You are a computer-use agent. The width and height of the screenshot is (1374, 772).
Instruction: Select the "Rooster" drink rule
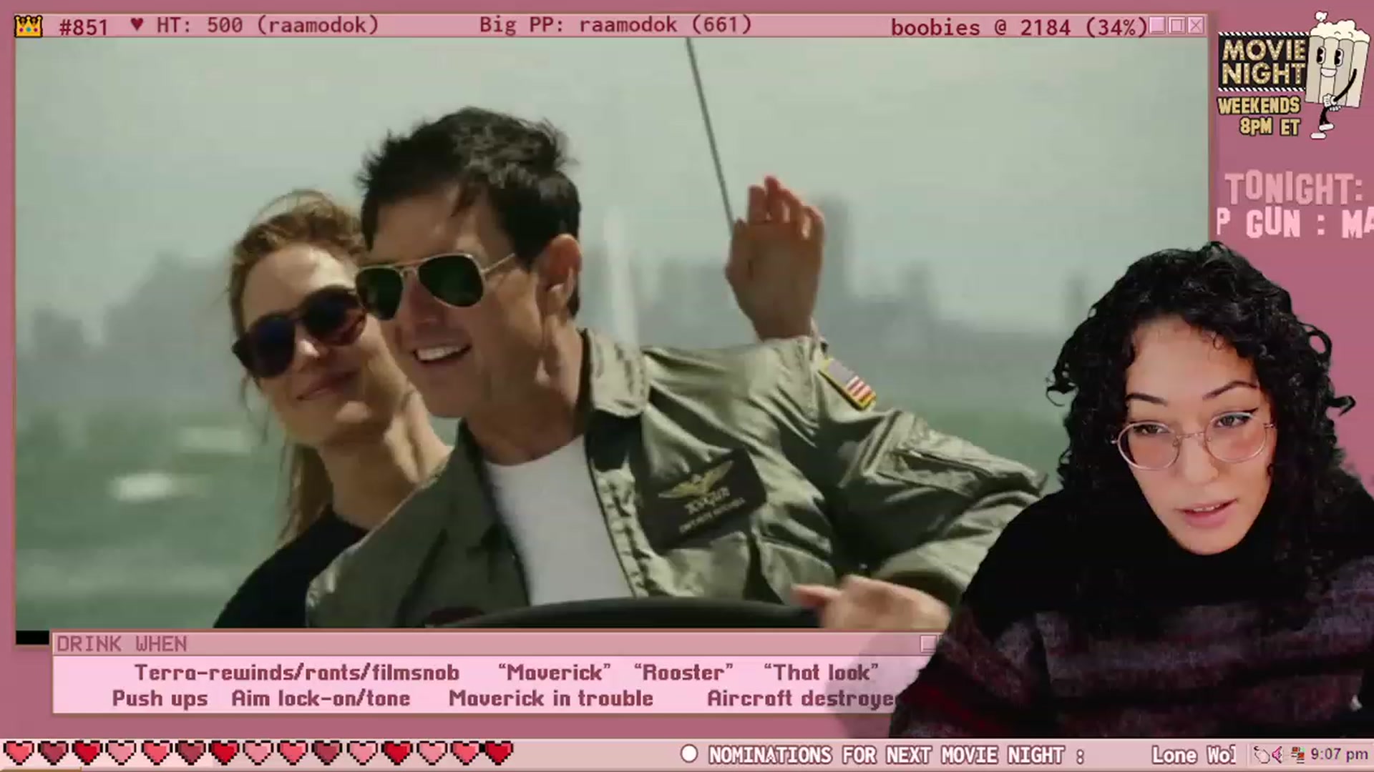[x=683, y=673]
